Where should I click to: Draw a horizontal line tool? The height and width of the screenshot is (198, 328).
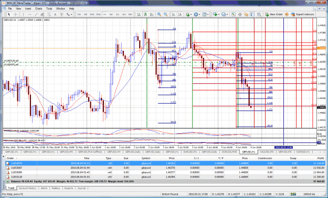(30, 15)
